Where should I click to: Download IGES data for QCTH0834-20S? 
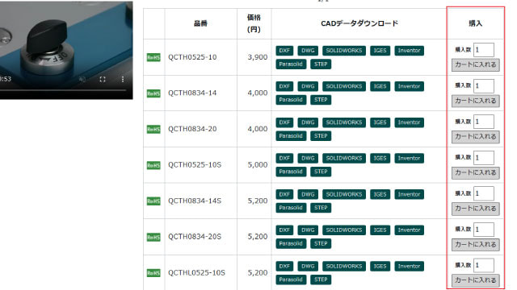pyautogui.click(x=380, y=230)
